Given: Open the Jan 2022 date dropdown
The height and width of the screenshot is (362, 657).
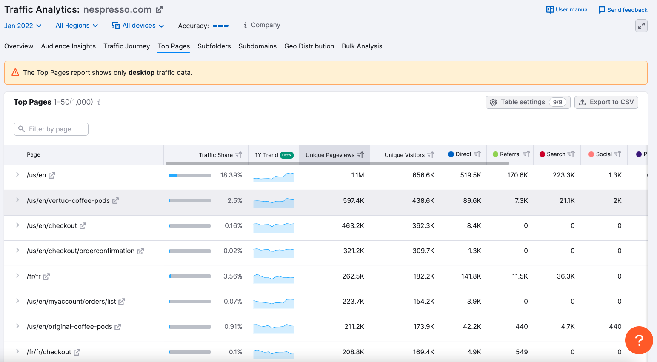Looking at the screenshot, I should point(23,26).
